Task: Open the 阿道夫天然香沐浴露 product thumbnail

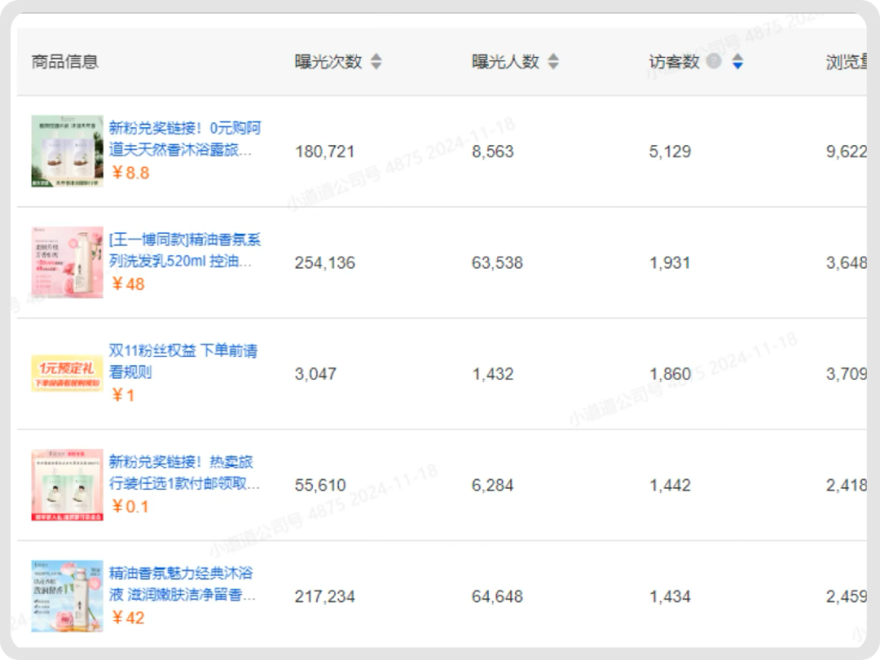Action: 68,151
